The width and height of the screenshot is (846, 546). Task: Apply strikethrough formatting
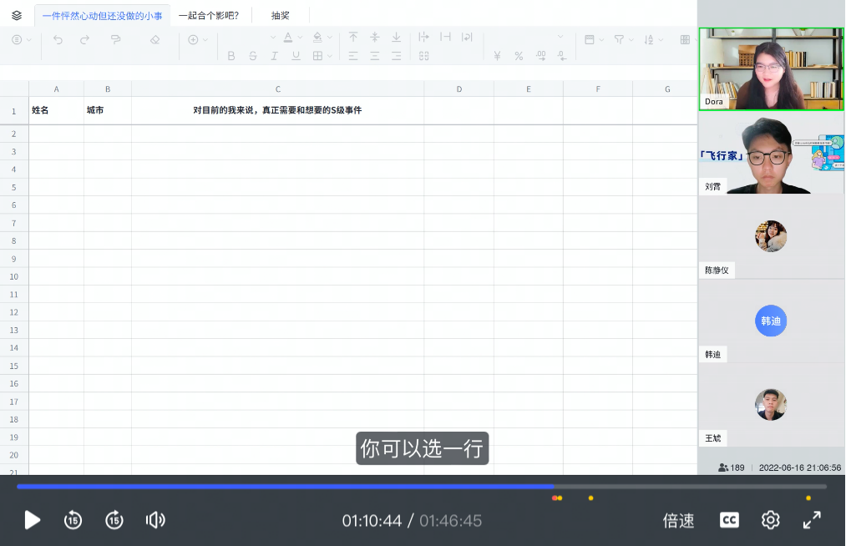(x=252, y=56)
